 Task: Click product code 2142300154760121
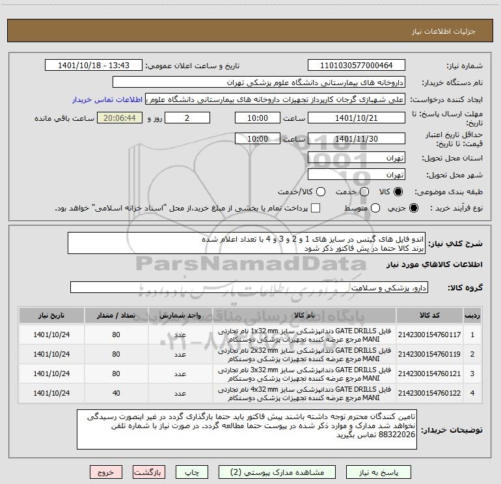click(429, 374)
